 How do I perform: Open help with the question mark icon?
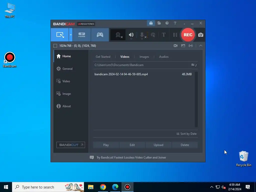(175, 23)
